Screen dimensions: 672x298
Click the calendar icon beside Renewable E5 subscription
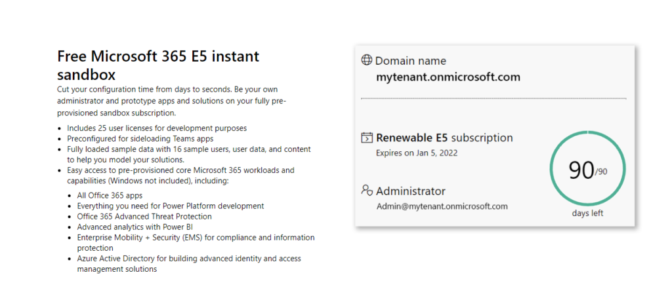point(366,138)
